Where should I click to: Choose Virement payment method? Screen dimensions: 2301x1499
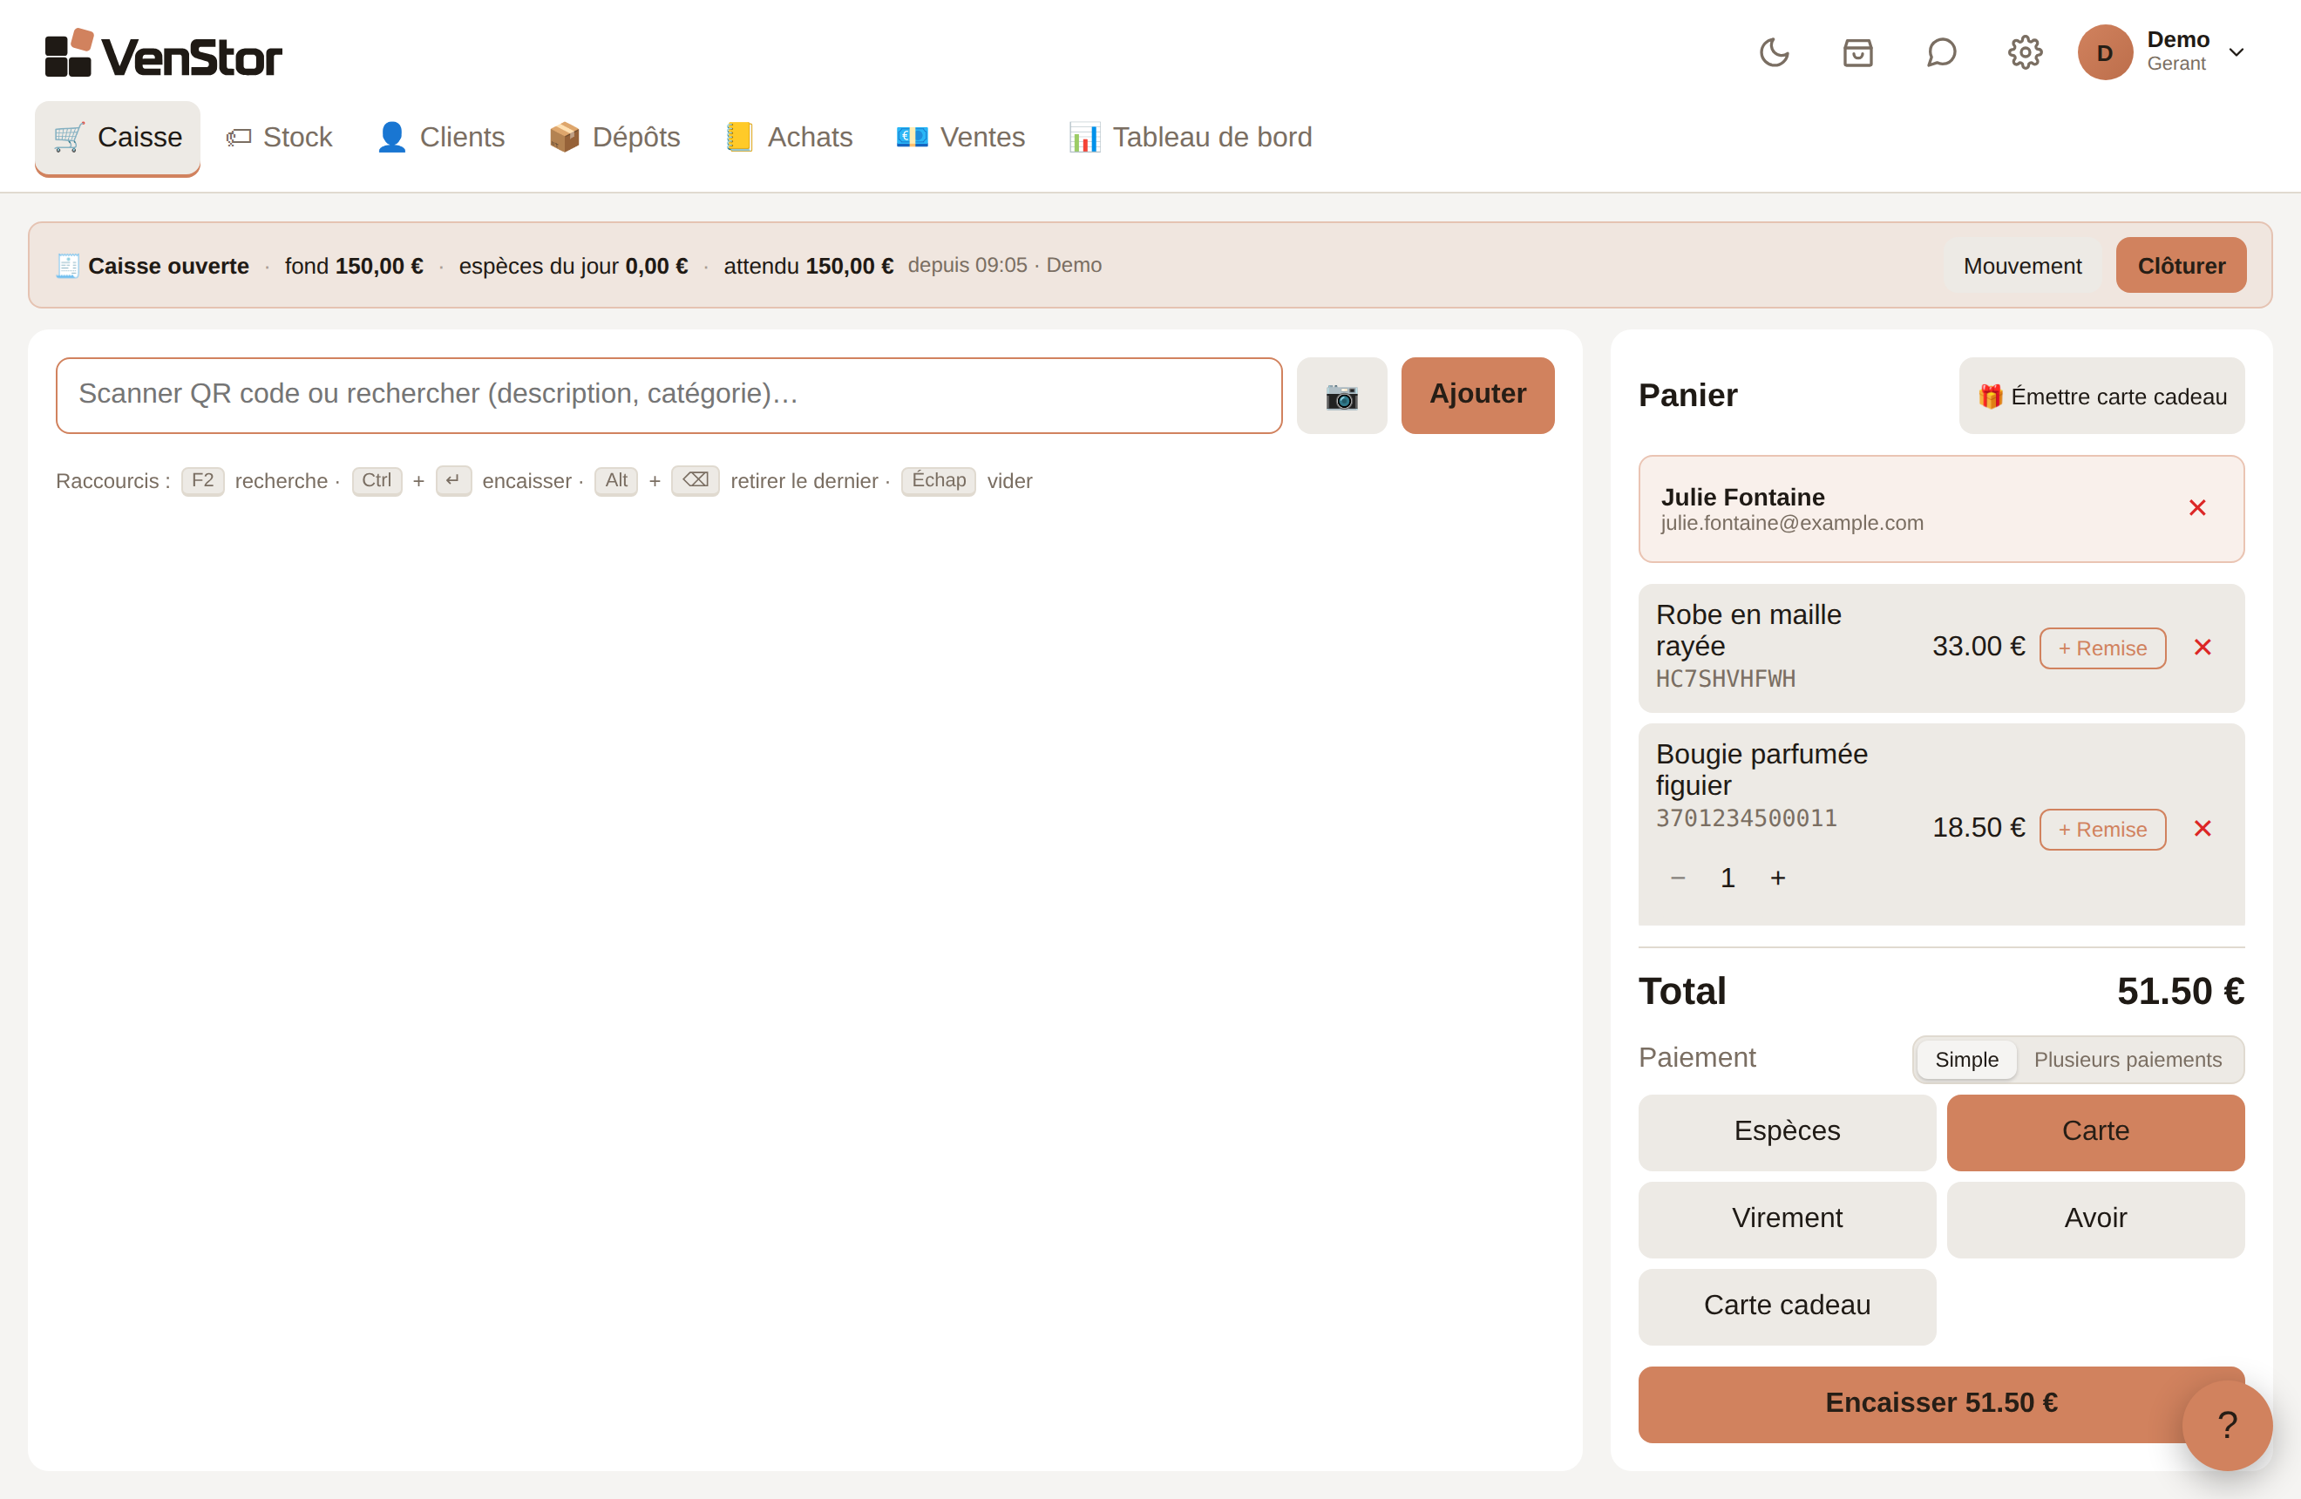[1787, 1218]
